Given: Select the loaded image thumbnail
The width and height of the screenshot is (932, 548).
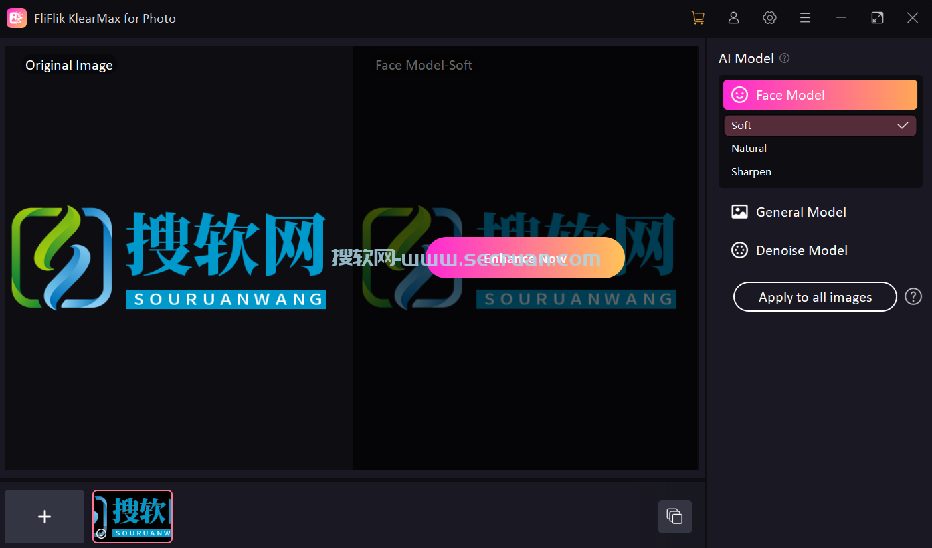Looking at the screenshot, I should 132,516.
